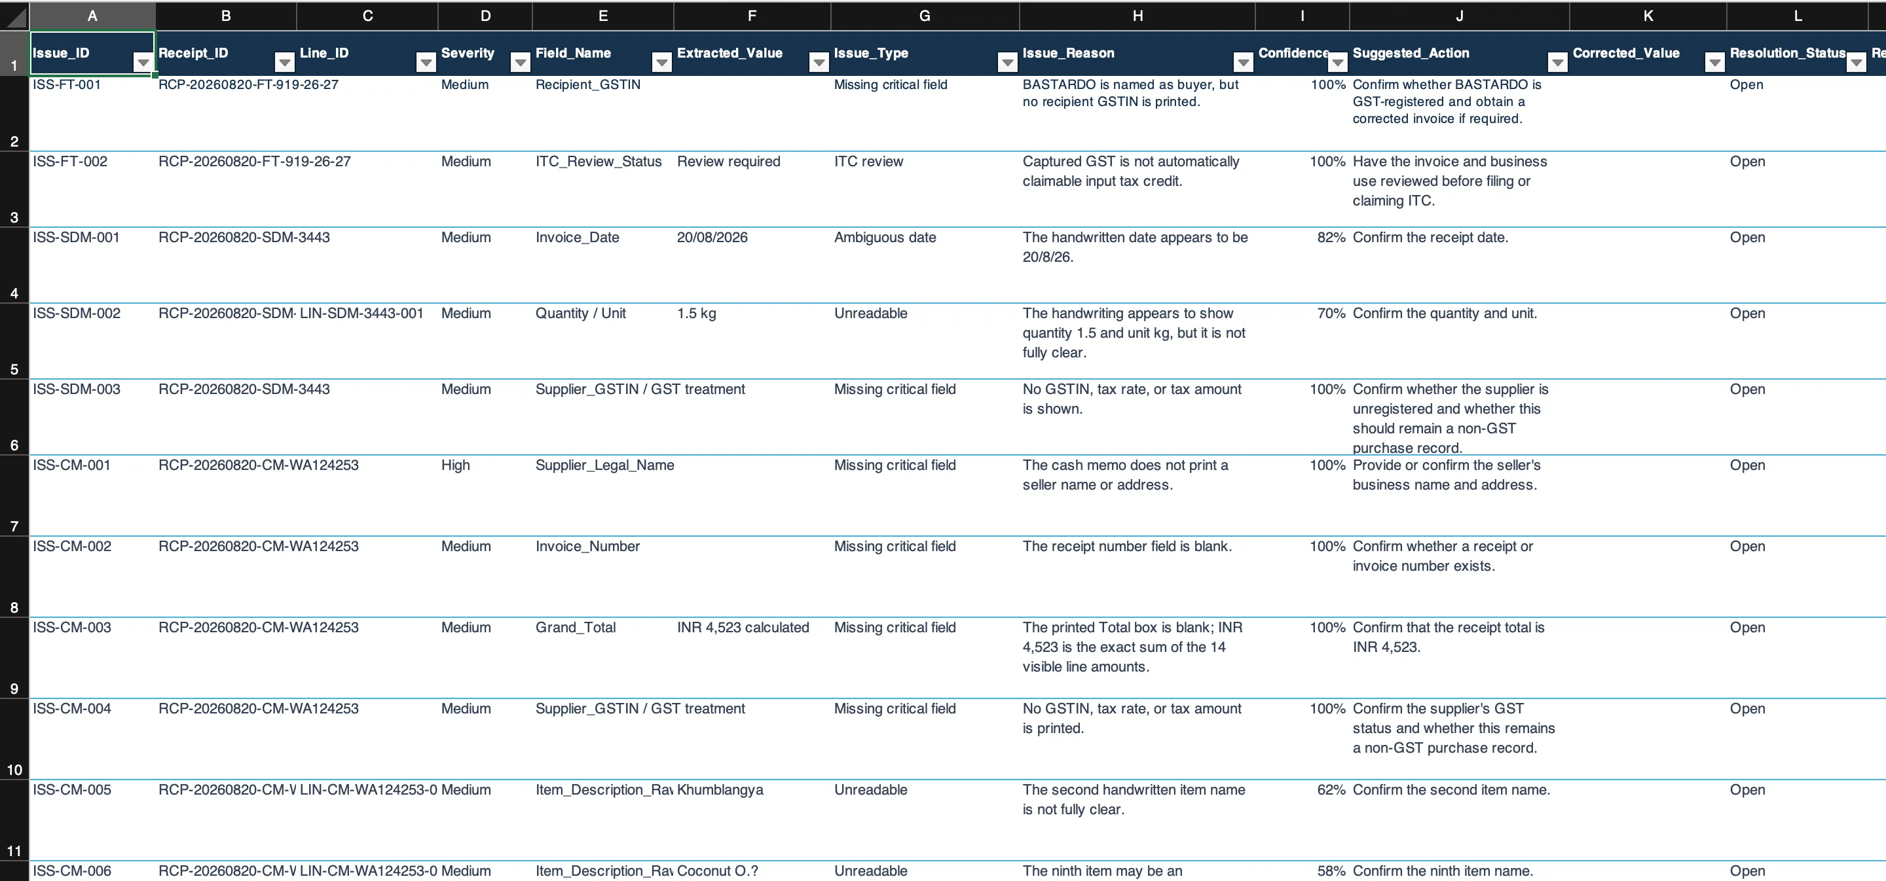Open the Suggested_Action filter dropdown
This screenshot has height=881, width=1886.
pyautogui.click(x=1557, y=63)
